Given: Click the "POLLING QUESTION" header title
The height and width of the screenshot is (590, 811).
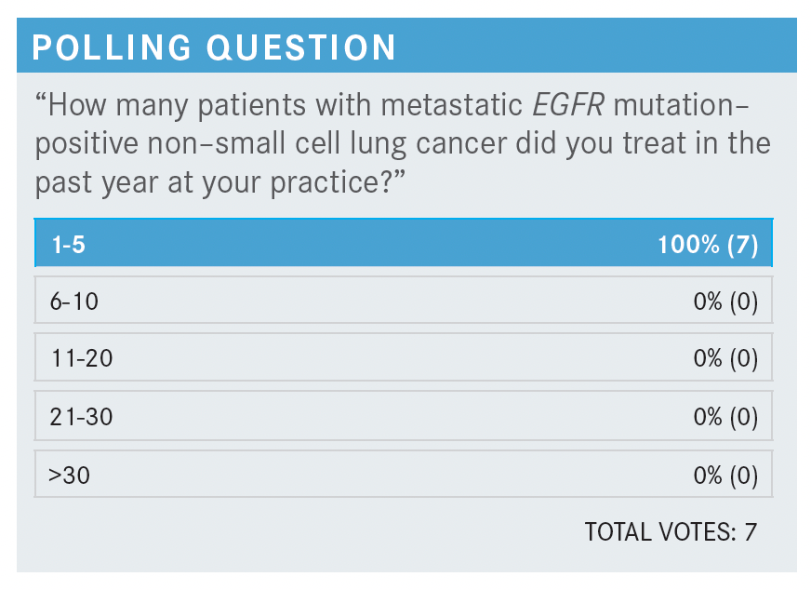Looking at the screenshot, I should tap(214, 47).
